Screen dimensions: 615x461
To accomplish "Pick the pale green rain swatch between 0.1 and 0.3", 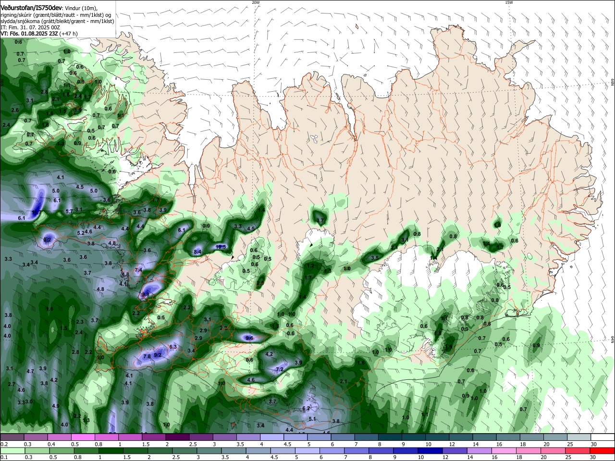I will [12, 450].
